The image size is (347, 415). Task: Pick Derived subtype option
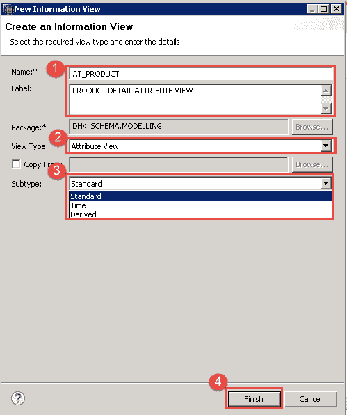point(200,214)
